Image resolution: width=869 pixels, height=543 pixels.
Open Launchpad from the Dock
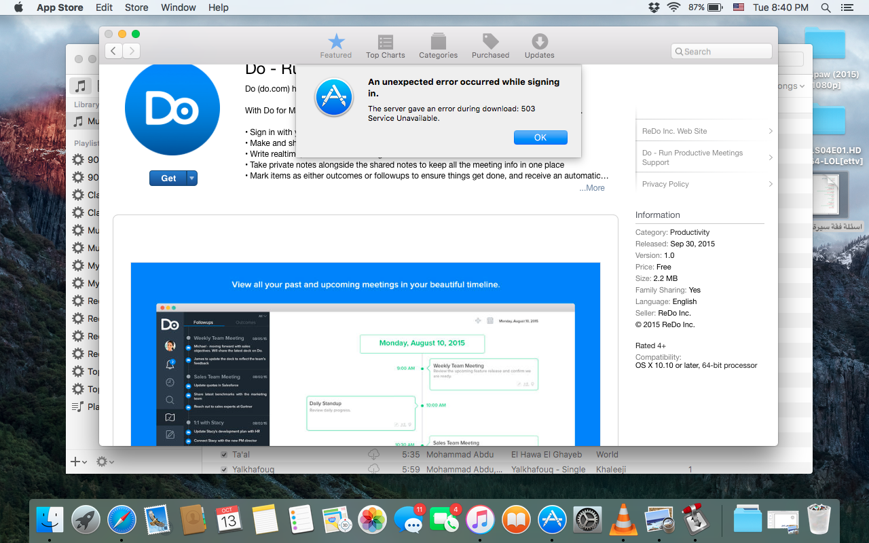pyautogui.click(x=86, y=521)
